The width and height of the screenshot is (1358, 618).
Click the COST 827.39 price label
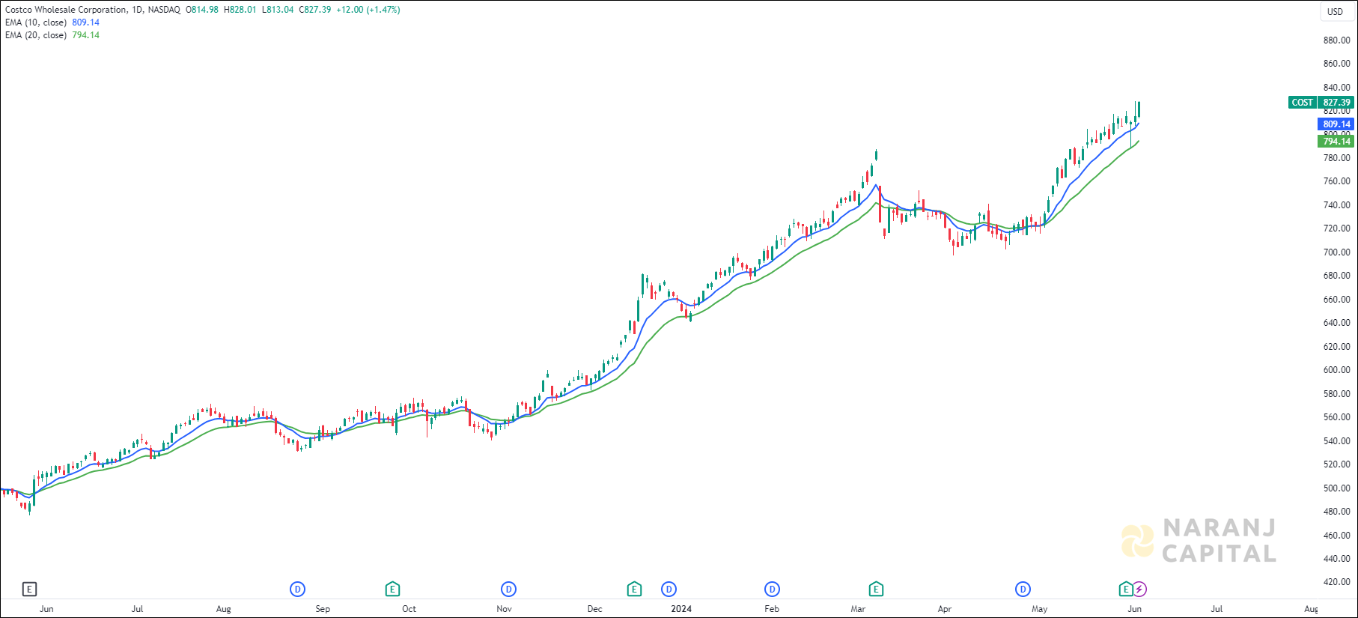pyautogui.click(x=1321, y=103)
